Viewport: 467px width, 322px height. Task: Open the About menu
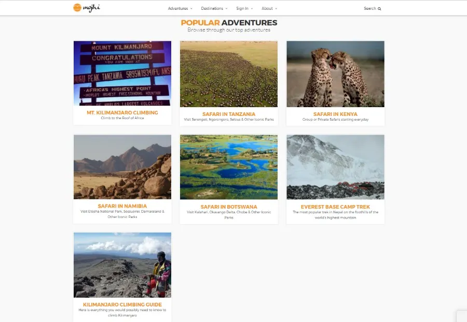(269, 8)
